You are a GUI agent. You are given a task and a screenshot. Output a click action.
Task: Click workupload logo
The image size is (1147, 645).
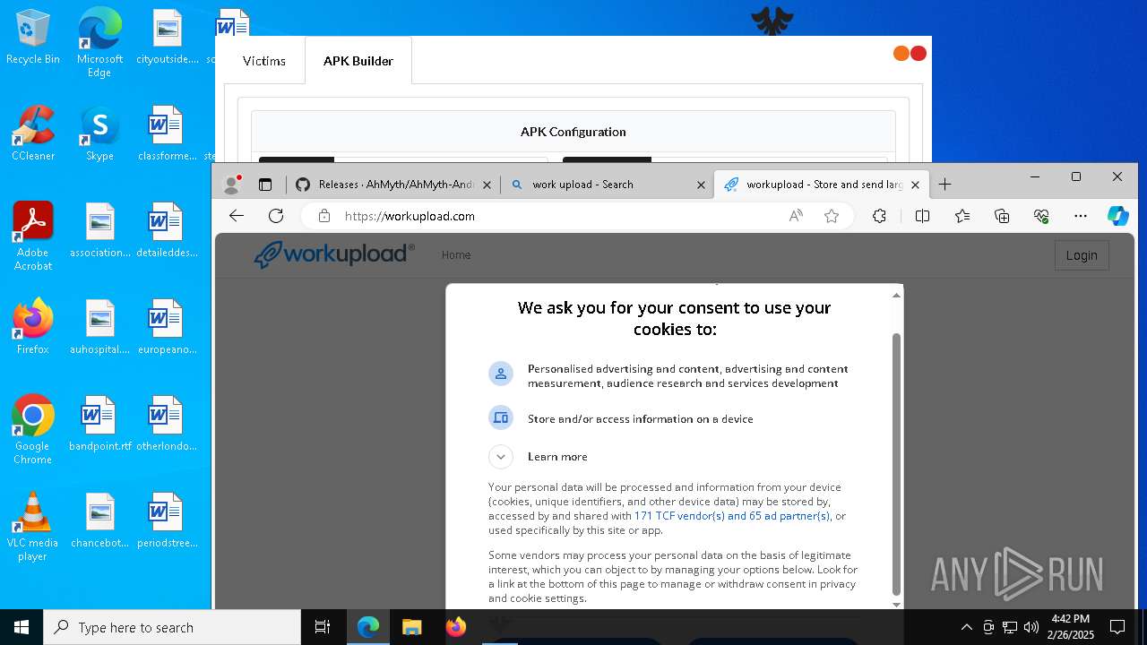[333, 254]
